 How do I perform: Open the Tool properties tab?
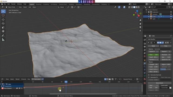(x=145, y=40)
